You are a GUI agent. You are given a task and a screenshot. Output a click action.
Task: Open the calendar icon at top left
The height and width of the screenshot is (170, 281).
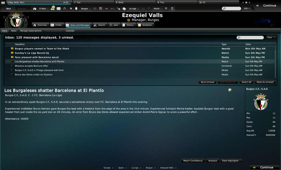pyautogui.click(x=3, y=2)
